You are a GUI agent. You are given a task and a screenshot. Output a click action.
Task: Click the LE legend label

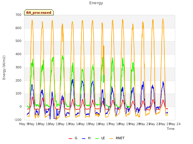point(103,138)
